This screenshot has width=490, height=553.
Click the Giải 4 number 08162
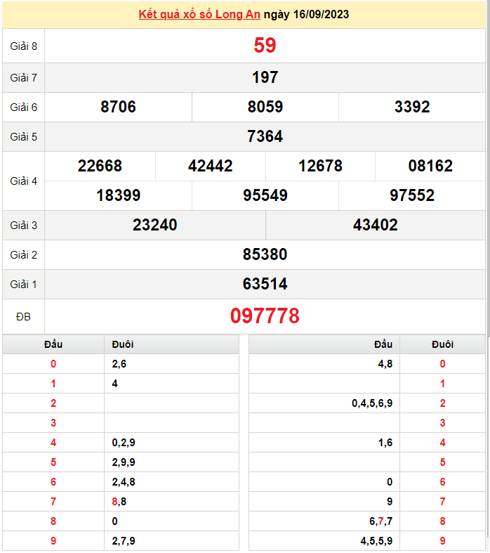click(430, 166)
